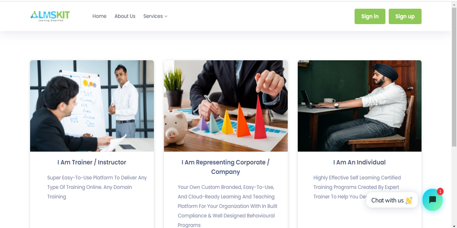Click the scrollbar down arrow
The width and height of the screenshot is (457, 228).
pyautogui.click(x=454, y=225)
